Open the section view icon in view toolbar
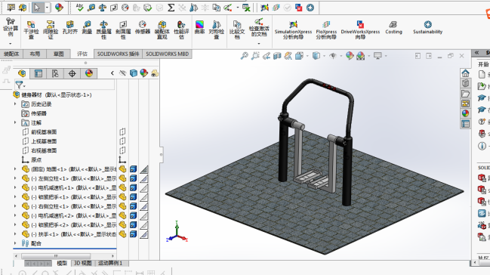The image size is (490, 275). [277, 56]
